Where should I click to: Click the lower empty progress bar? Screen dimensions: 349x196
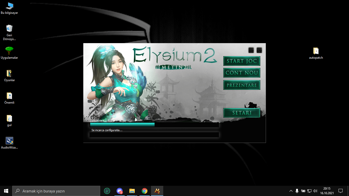click(x=154, y=135)
